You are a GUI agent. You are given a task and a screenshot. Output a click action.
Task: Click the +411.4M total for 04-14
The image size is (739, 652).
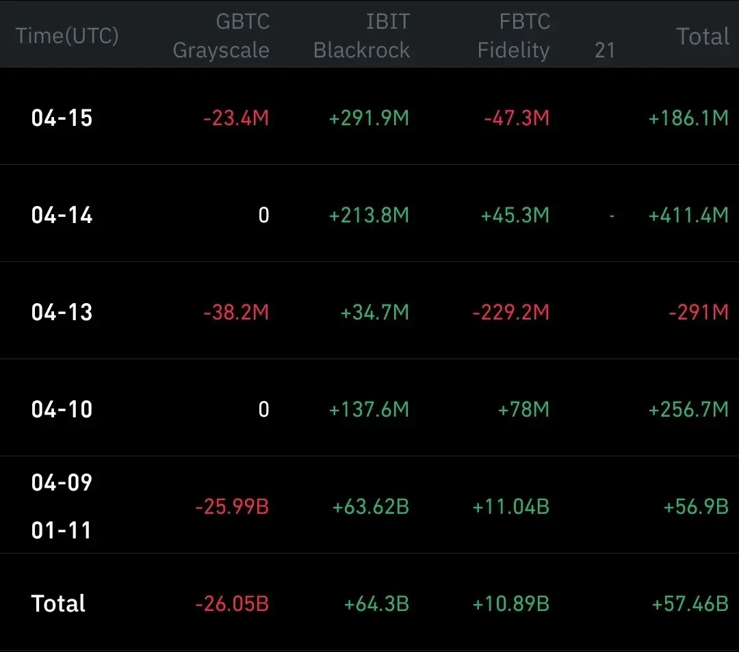coord(688,216)
